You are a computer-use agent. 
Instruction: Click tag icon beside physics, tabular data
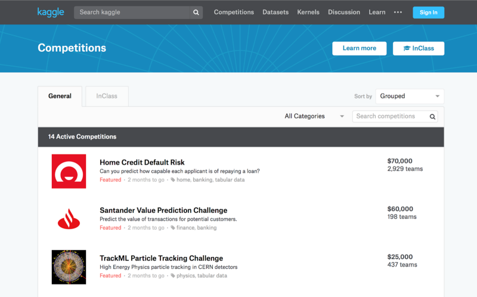[173, 276]
